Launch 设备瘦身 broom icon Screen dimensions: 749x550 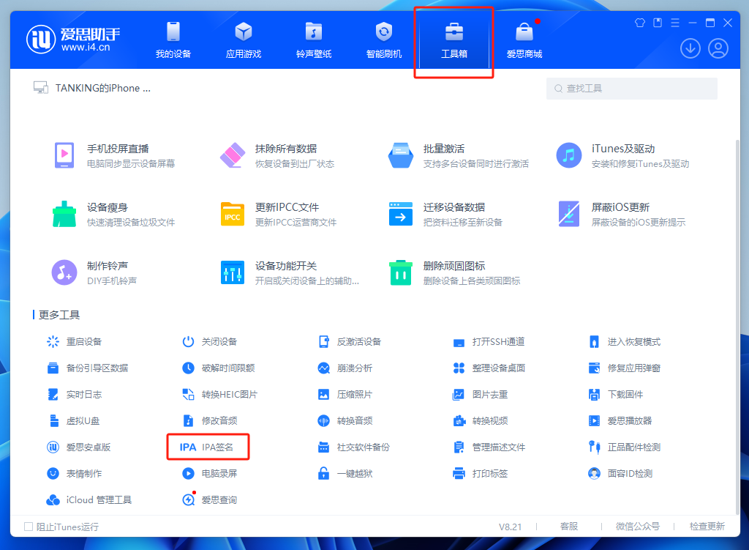click(64, 214)
